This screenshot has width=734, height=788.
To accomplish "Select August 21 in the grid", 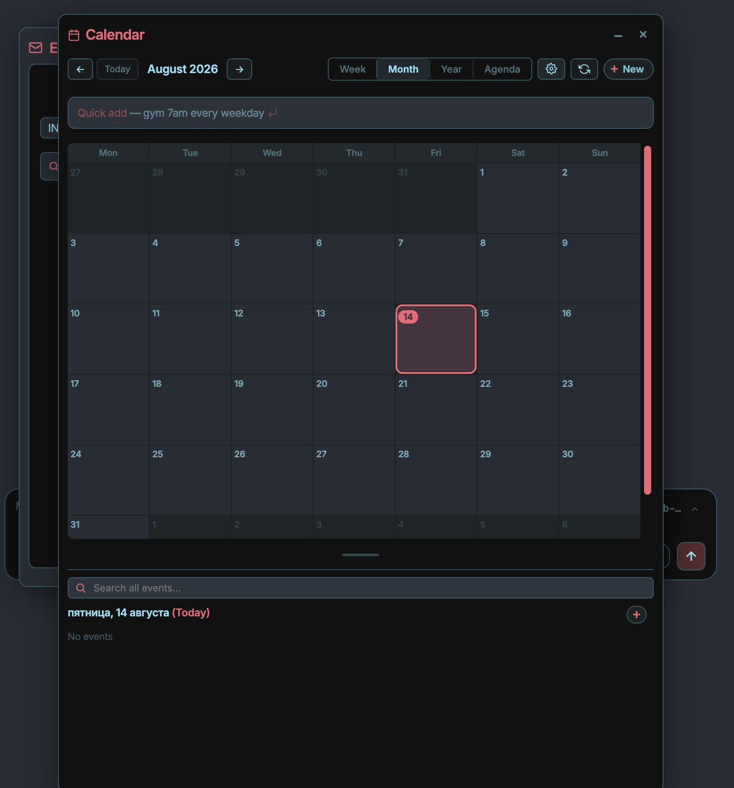I will click(x=436, y=410).
